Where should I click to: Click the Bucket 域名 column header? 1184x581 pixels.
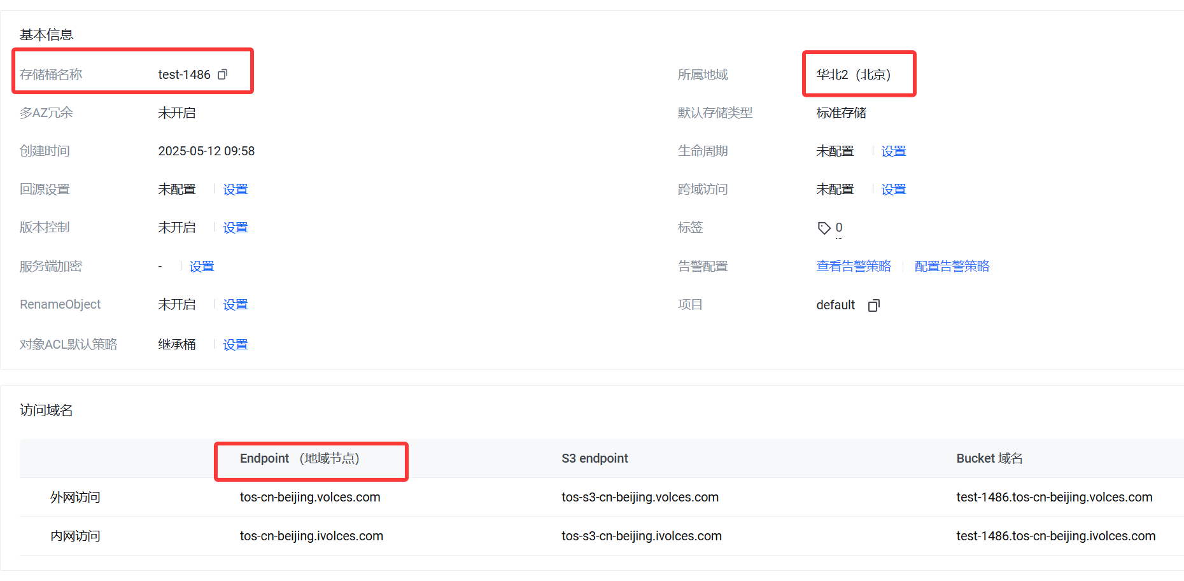(989, 459)
